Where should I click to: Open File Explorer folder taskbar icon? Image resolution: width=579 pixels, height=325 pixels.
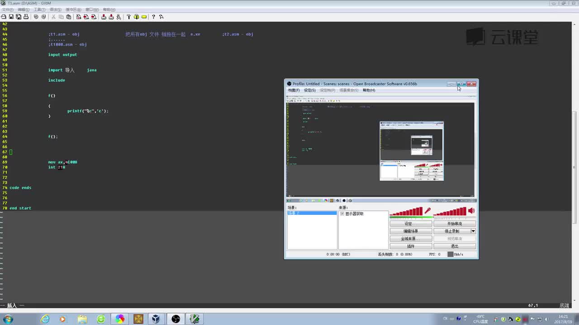click(82, 319)
